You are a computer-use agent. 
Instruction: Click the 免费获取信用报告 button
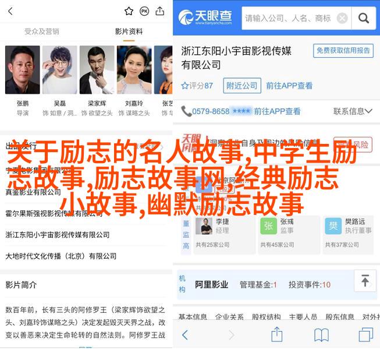[x=343, y=51]
